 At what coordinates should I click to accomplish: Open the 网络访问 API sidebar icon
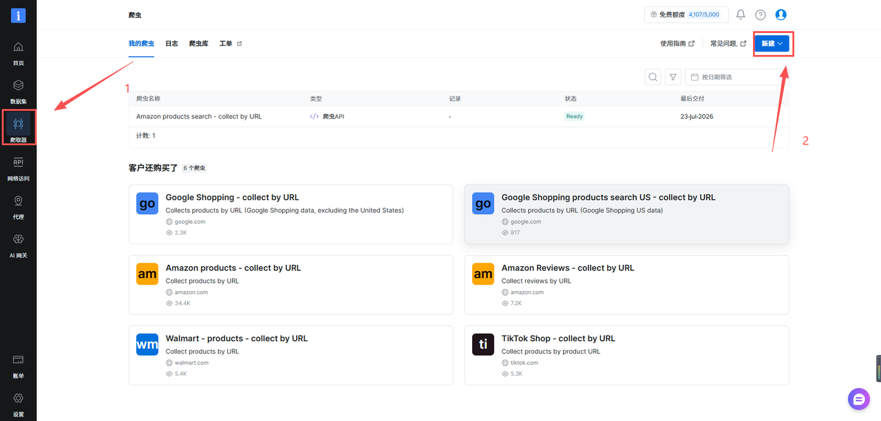[x=18, y=162]
